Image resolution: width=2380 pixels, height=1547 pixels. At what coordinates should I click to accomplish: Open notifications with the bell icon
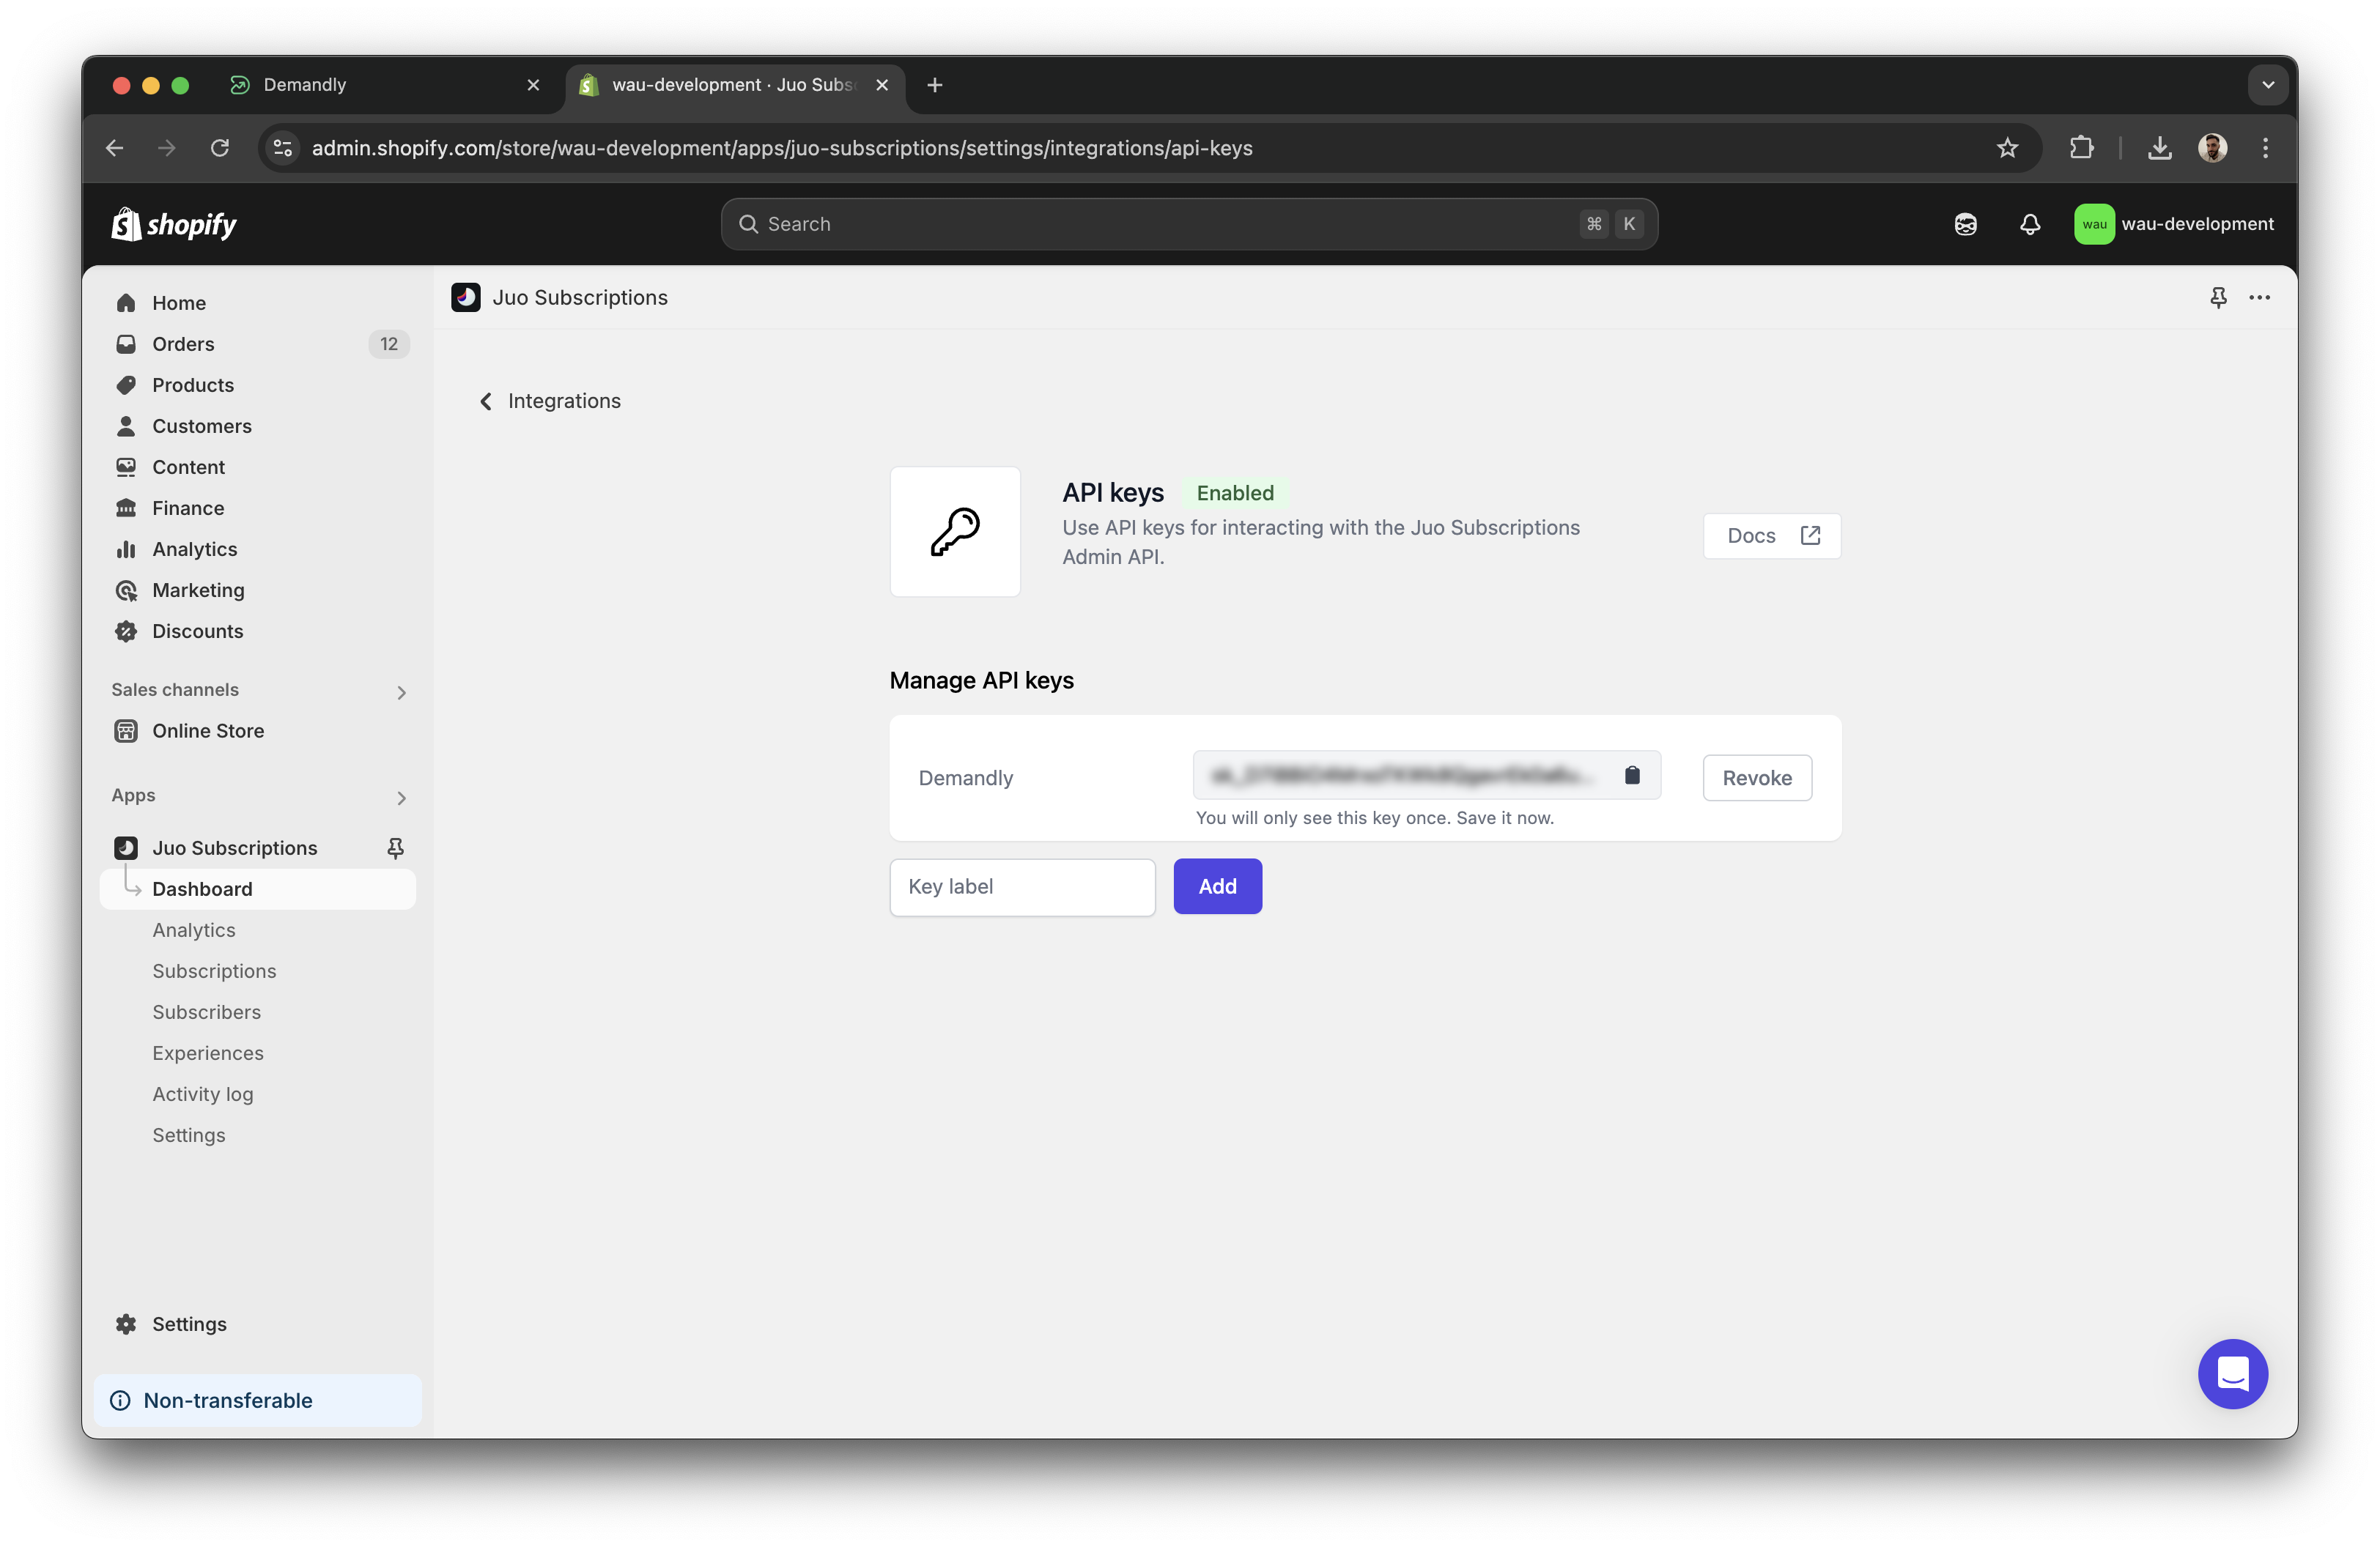click(2030, 224)
